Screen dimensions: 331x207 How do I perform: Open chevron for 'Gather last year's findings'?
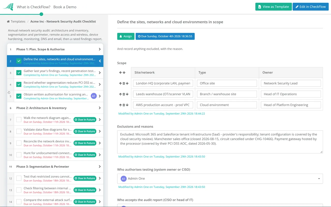pos(100,73)
